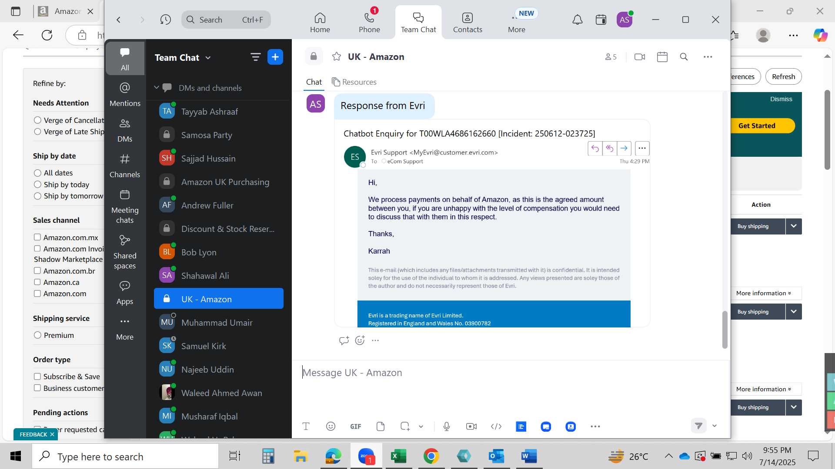Click the blue plus new chat button
Image resolution: width=835 pixels, height=469 pixels.
(275, 57)
